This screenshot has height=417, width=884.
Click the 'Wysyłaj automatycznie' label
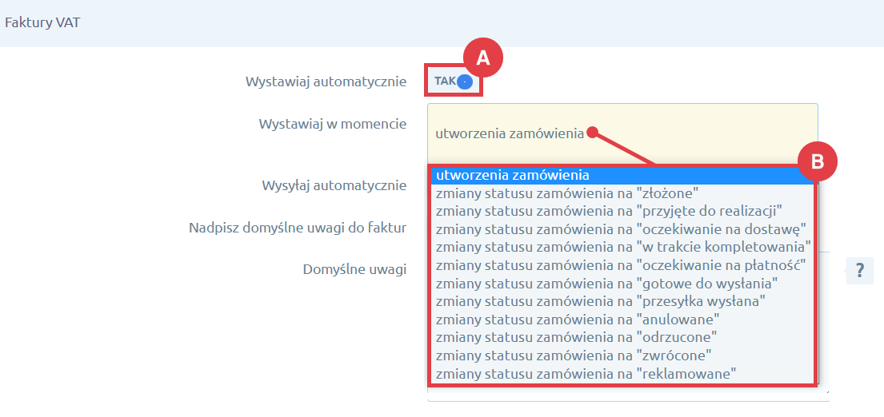pyautogui.click(x=334, y=185)
